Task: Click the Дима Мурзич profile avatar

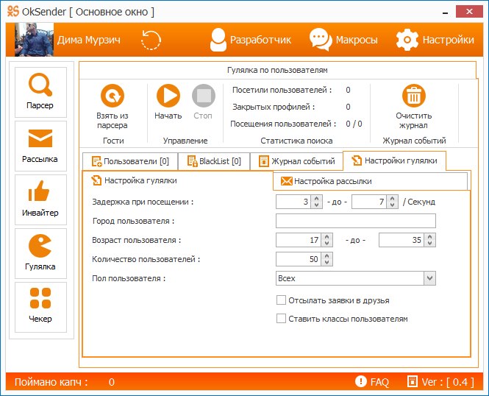Action: 34,39
